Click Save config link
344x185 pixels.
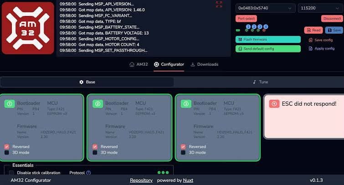click(321, 40)
